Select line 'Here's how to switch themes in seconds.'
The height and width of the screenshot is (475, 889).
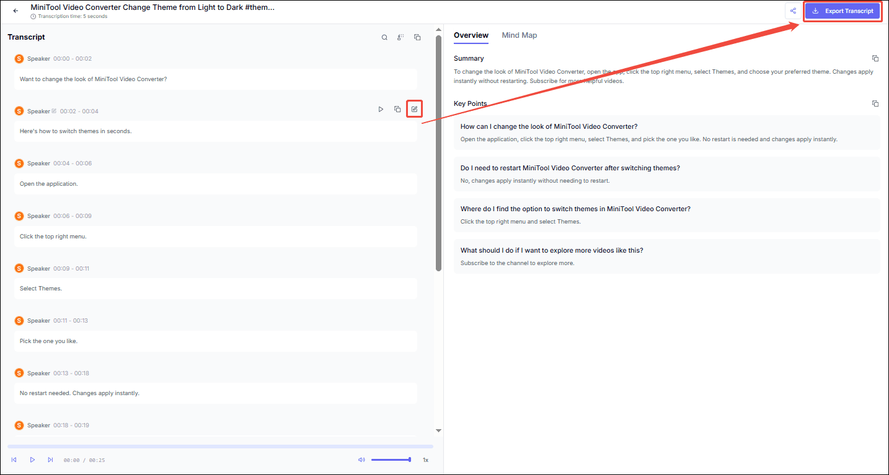(215, 131)
